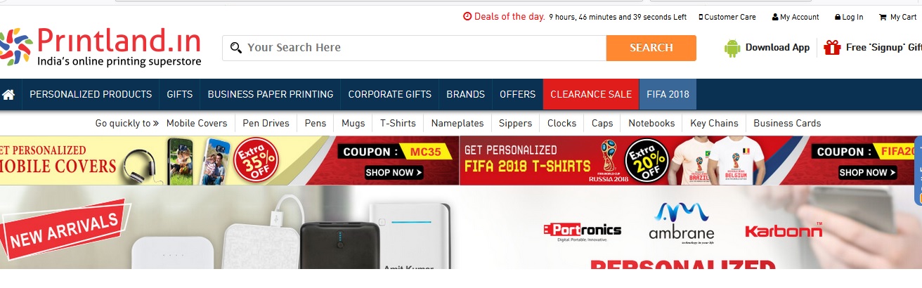This screenshot has height=288, width=922.
Task: Click the home icon in navigation bar
Action: [8, 94]
